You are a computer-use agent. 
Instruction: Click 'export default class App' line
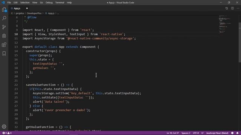61,47
